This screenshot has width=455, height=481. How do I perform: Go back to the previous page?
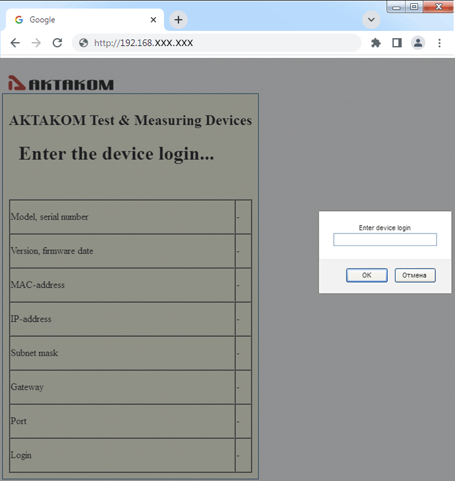[x=15, y=43]
